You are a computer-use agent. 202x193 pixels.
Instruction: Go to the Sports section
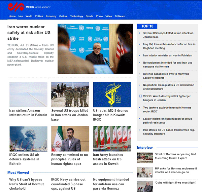90,16
